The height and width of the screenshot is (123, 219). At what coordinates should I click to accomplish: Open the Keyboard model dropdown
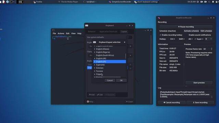point(130,46)
